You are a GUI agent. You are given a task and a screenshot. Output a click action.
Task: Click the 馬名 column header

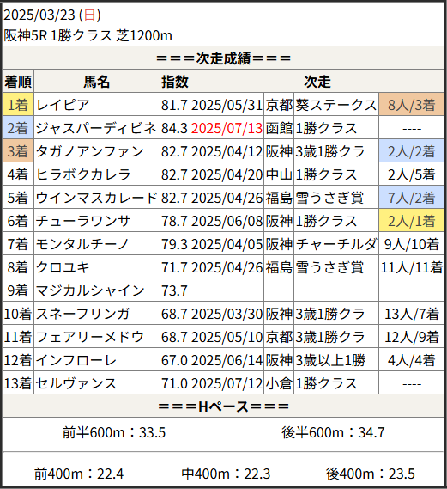[x=97, y=82]
